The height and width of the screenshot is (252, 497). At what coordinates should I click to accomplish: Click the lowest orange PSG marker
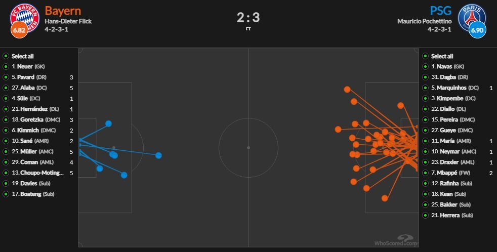(x=387, y=198)
